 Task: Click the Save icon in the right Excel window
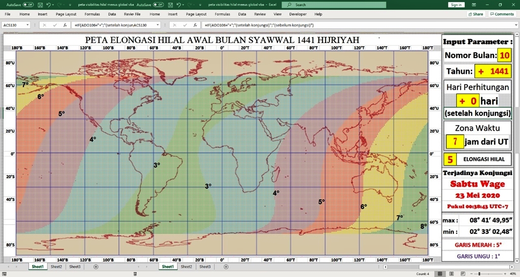170,5
